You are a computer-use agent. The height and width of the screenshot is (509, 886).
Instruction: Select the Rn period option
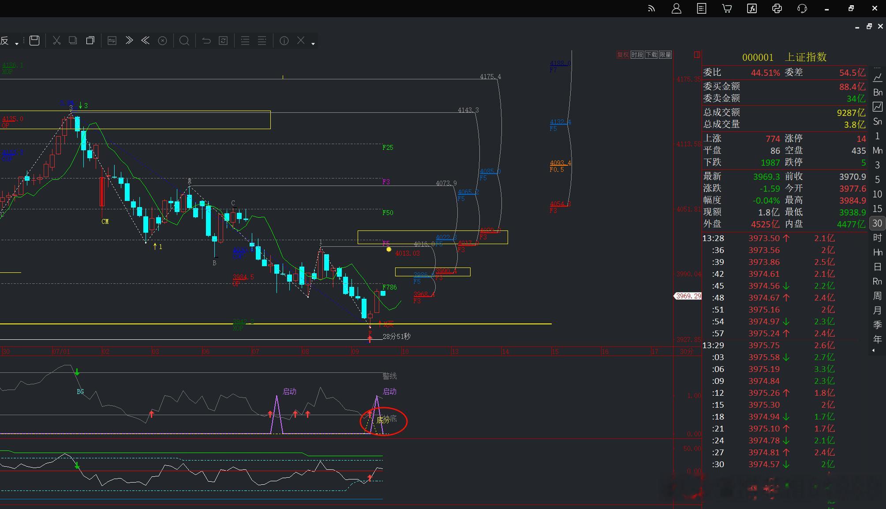point(878,282)
